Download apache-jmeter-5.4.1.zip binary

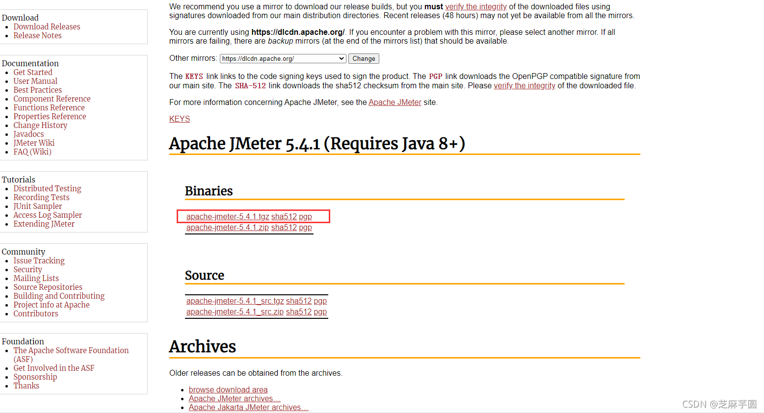tap(228, 227)
